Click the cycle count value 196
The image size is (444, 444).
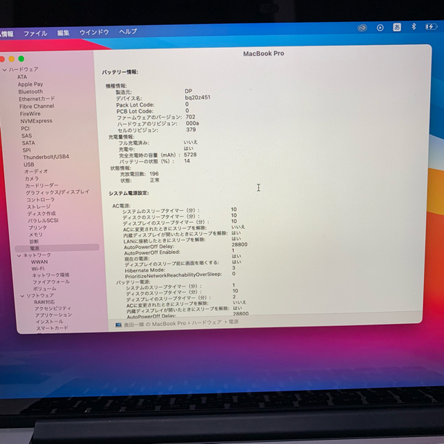[x=154, y=174]
